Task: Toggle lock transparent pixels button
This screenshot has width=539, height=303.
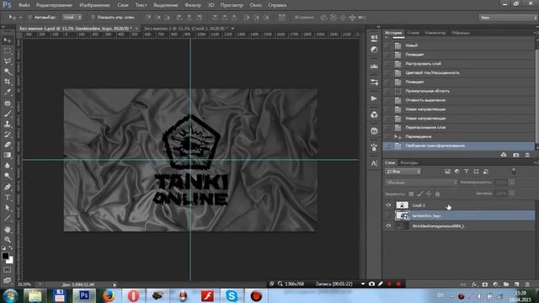Action: 411,194
